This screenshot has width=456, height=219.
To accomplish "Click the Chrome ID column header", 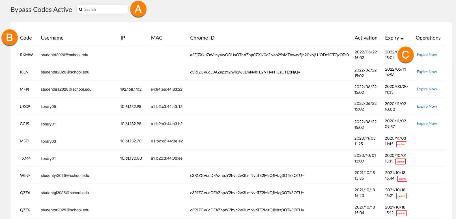I will pyautogui.click(x=202, y=38).
